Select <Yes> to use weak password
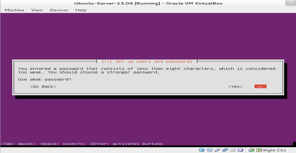 (x=235, y=86)
